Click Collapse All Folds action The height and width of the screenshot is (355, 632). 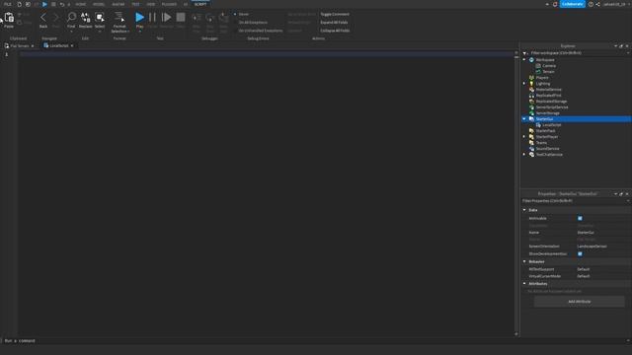click(x=335, y=31)
